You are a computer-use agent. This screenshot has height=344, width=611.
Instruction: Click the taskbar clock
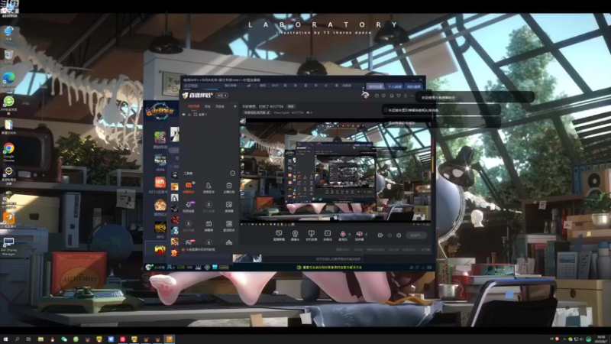(602, 339)
